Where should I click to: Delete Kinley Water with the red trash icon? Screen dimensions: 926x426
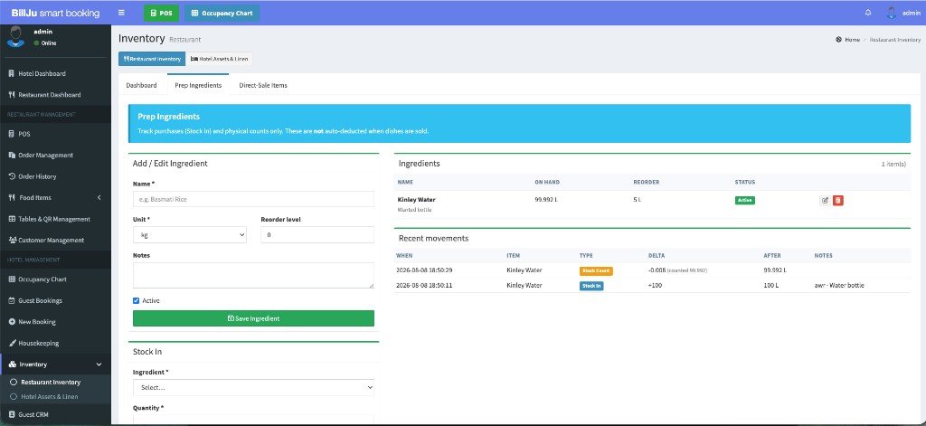(838, 200)
